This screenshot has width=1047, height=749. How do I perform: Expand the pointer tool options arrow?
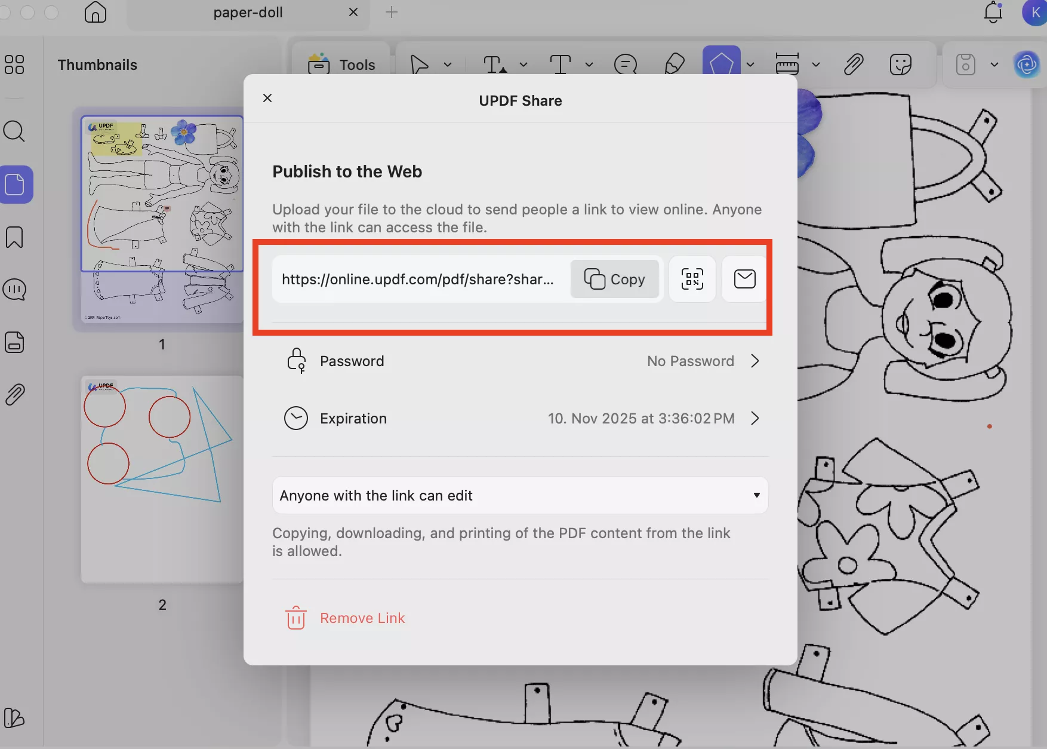(448, 65)
